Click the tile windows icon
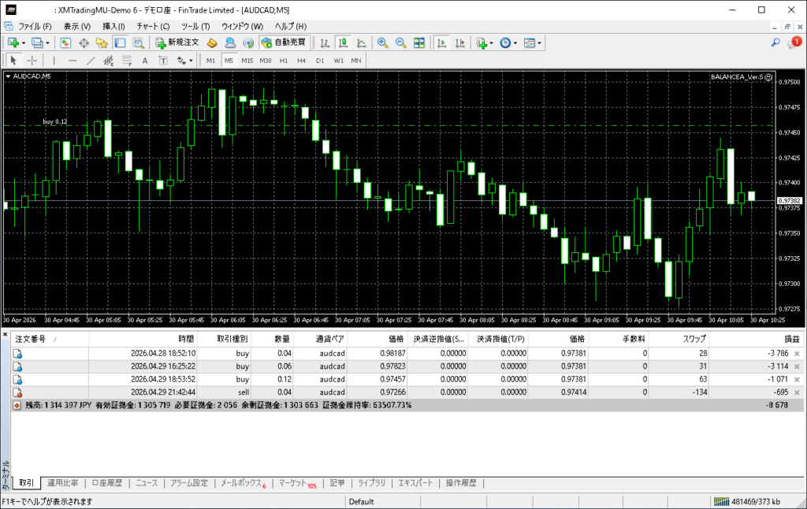Viewport: 807px width, 509px height. [419, 43]
